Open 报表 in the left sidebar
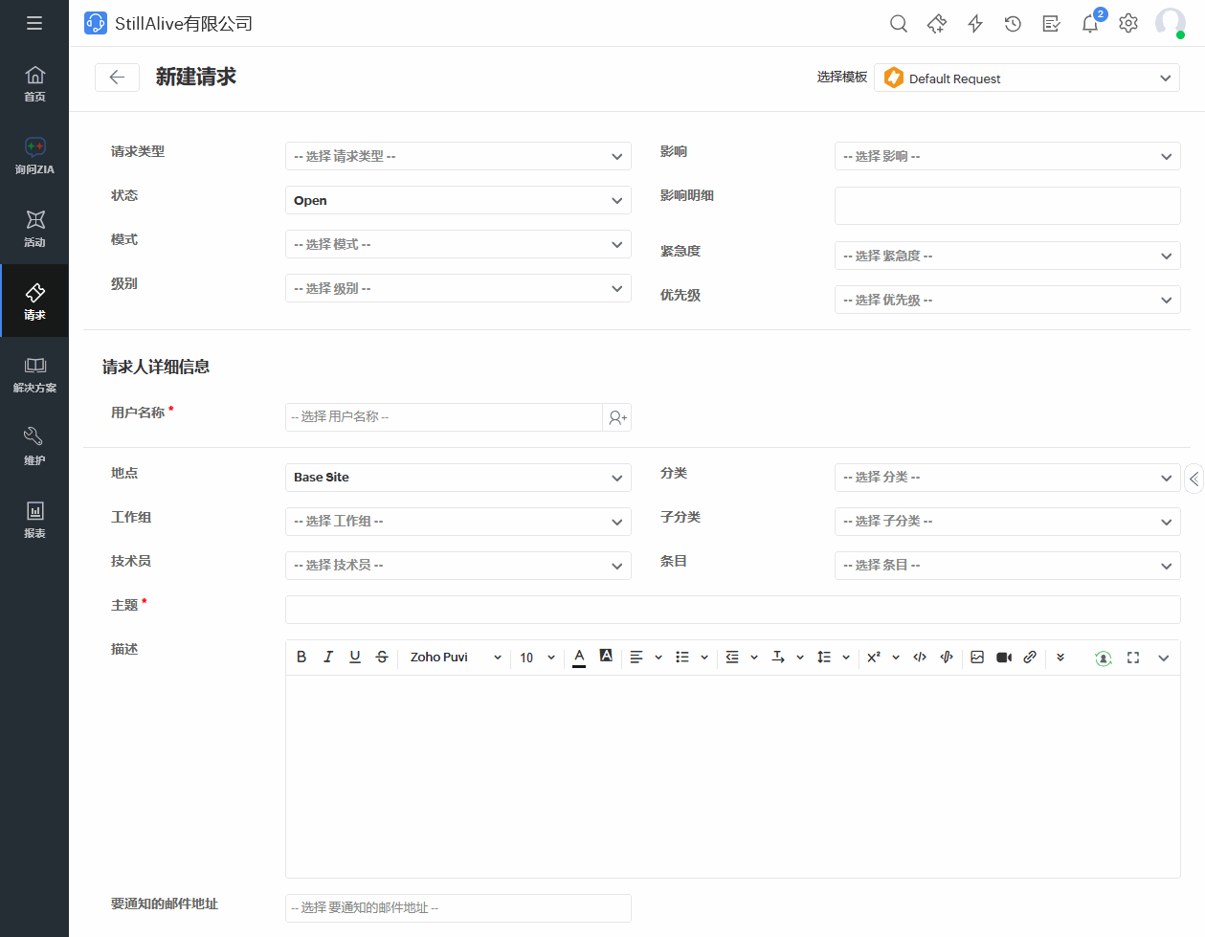Screen dimensions: 1205x937 [x=34, y=519]
